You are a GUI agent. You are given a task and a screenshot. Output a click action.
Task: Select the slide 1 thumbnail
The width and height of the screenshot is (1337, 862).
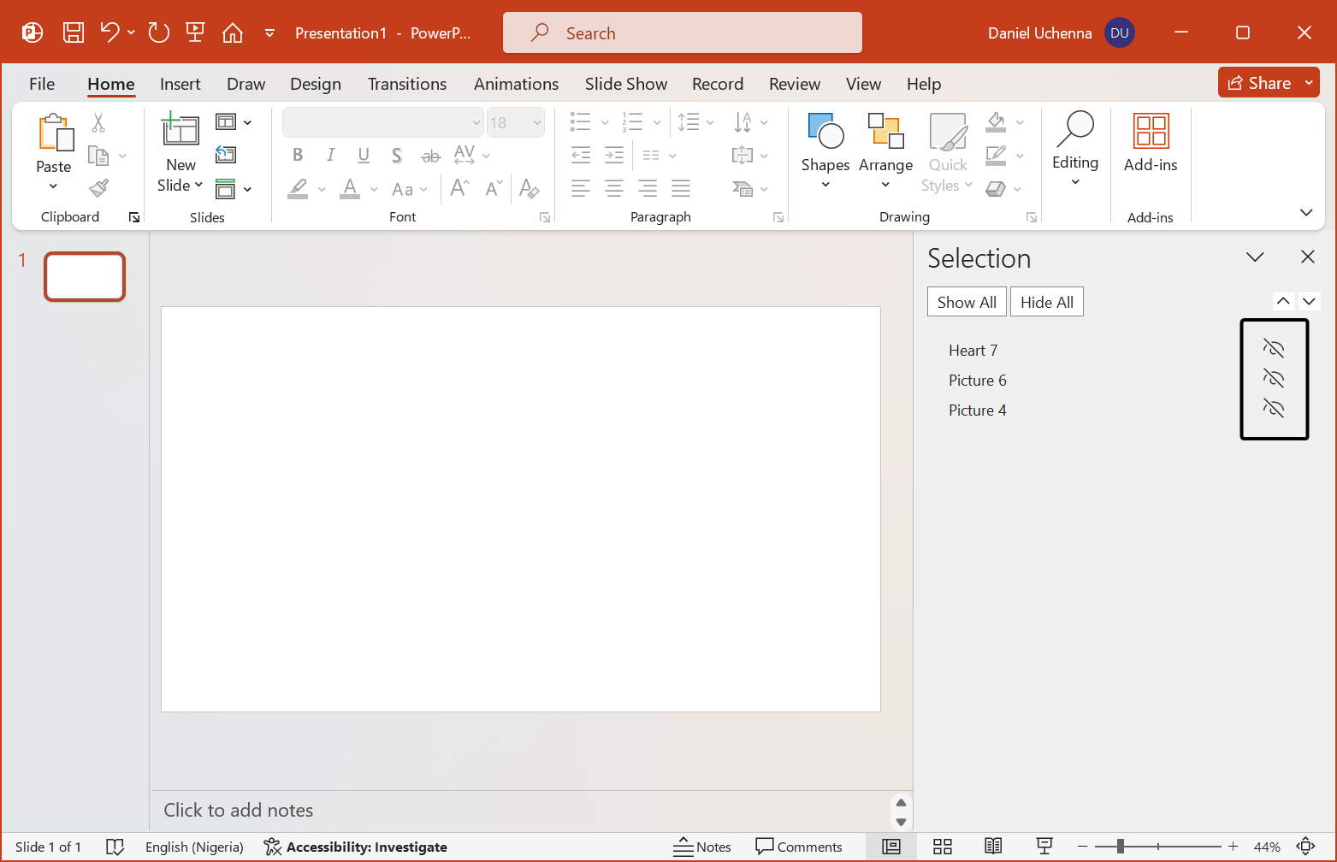pyautogui.click(x=85, y=276)
